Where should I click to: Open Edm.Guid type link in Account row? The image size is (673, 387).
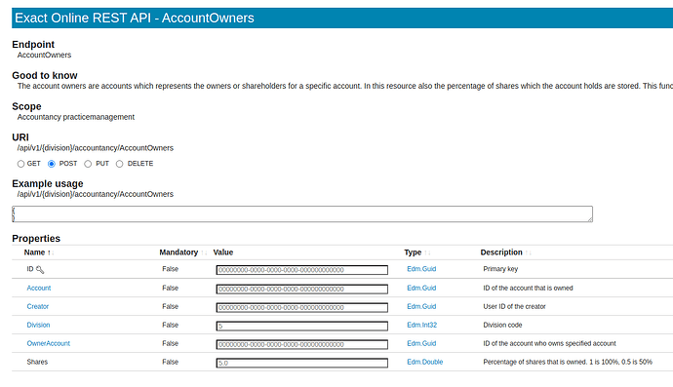pyautogui.click(x=421, y=288)
